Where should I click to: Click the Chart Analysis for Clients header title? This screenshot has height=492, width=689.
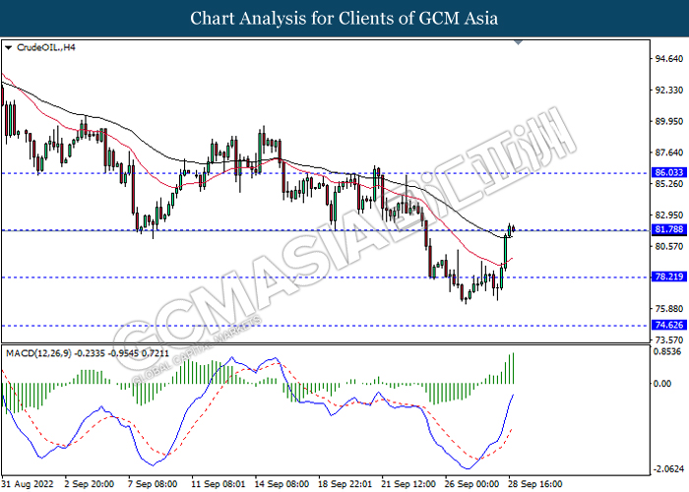[344, 19]
